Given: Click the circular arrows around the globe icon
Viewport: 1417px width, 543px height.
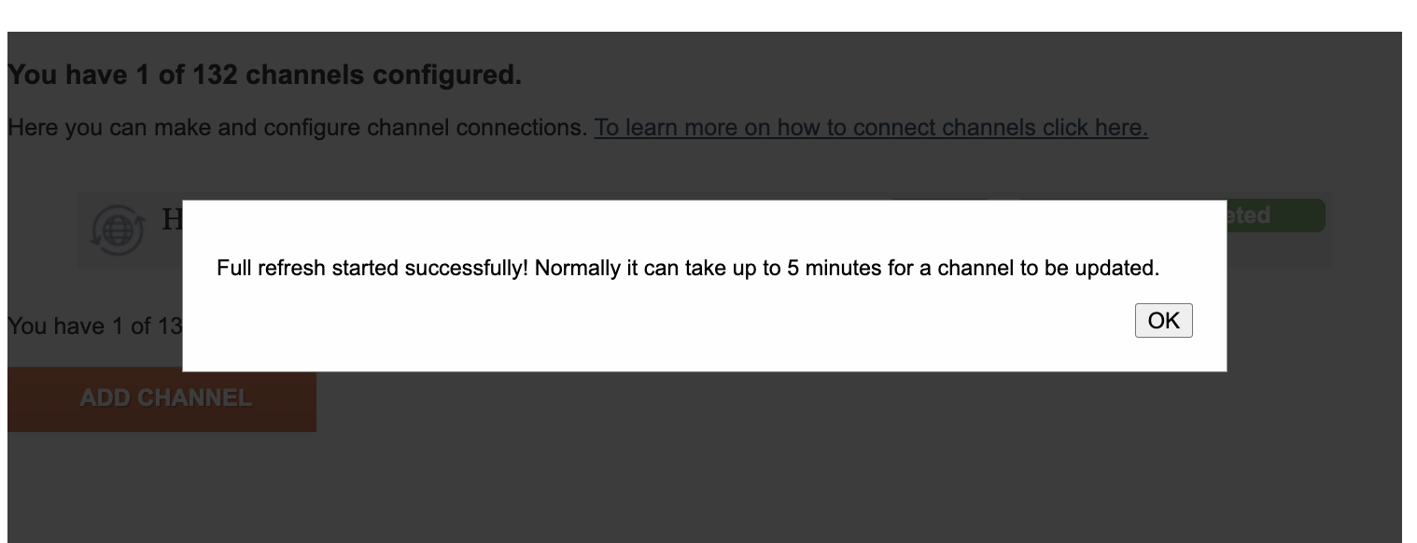Looking at the screenshot, I should pyautogui.click(x=118, y=230).
